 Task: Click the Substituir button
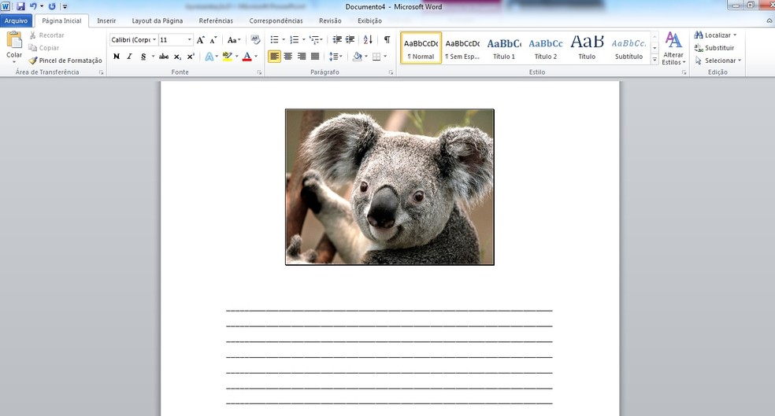pos(714,48)
